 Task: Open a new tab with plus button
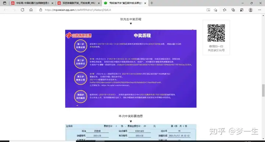click(152, 3)
